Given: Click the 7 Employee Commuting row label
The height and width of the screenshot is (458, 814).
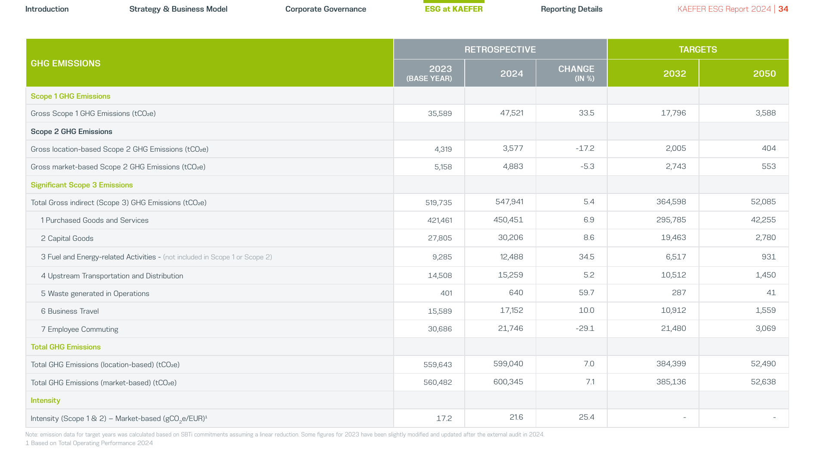Looking at the screenshot, I should (80, 329).
